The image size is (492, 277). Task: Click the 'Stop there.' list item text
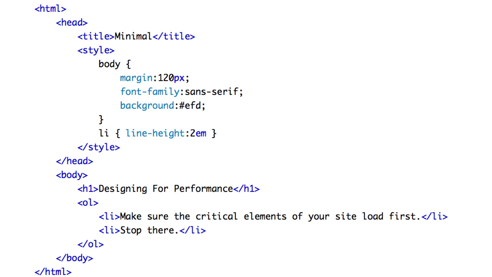coord(149,231)
